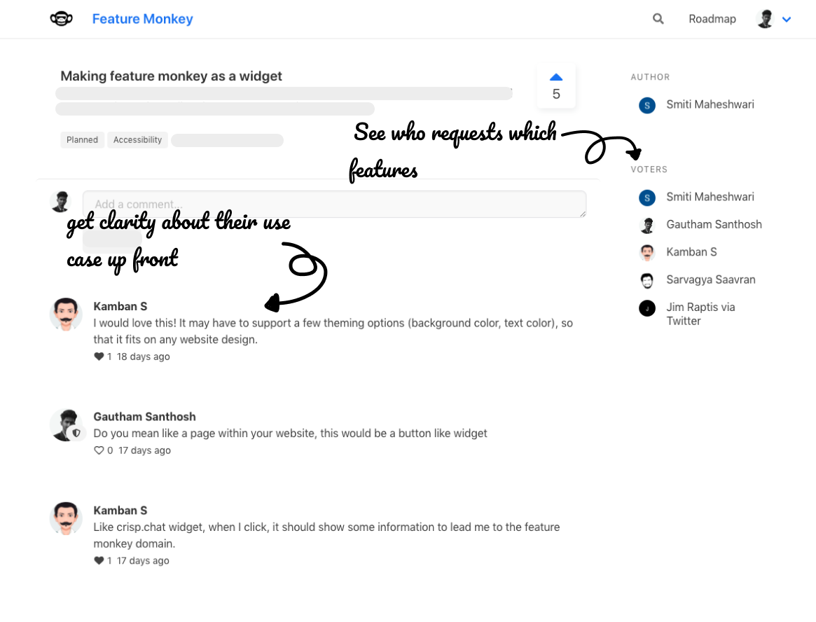This screenshot has width=816, height=622.
Task: Click Kamban S avatar on crisp.chat comment
Action: tap(66, 518)
